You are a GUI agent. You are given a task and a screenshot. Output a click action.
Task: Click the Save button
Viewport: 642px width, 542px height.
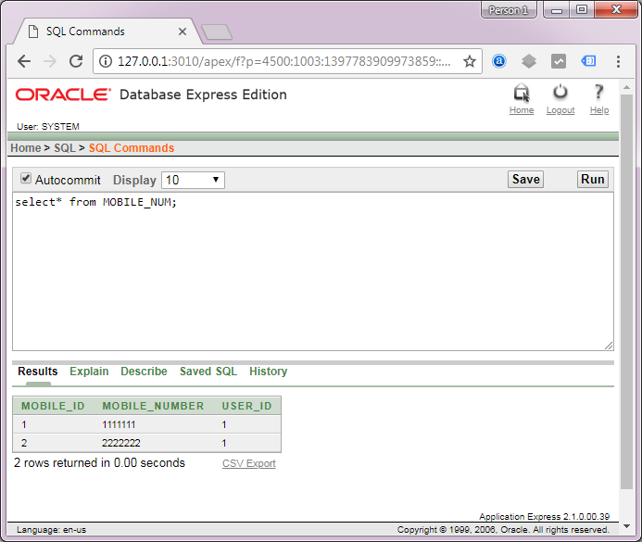525,180
